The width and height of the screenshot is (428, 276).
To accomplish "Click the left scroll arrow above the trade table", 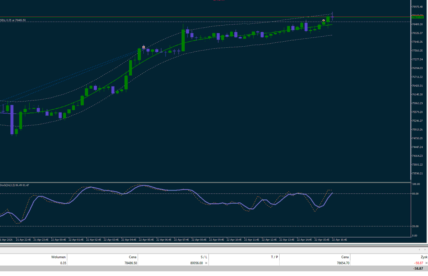I will (419, 250).
